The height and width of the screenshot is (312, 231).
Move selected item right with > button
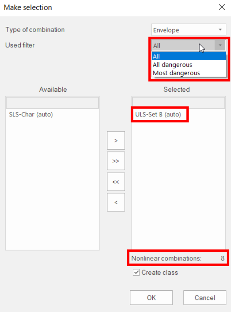[116, 140]
